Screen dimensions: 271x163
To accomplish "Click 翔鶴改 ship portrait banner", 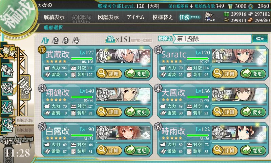I will (123, 94).
